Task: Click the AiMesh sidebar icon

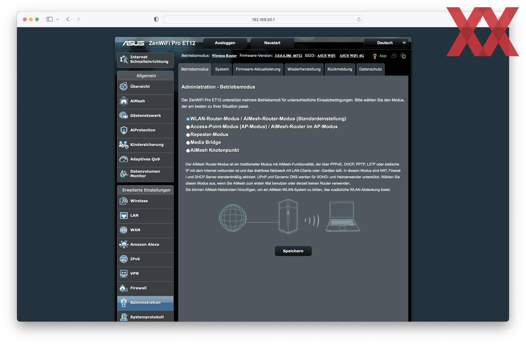Action: coord(124,101)
